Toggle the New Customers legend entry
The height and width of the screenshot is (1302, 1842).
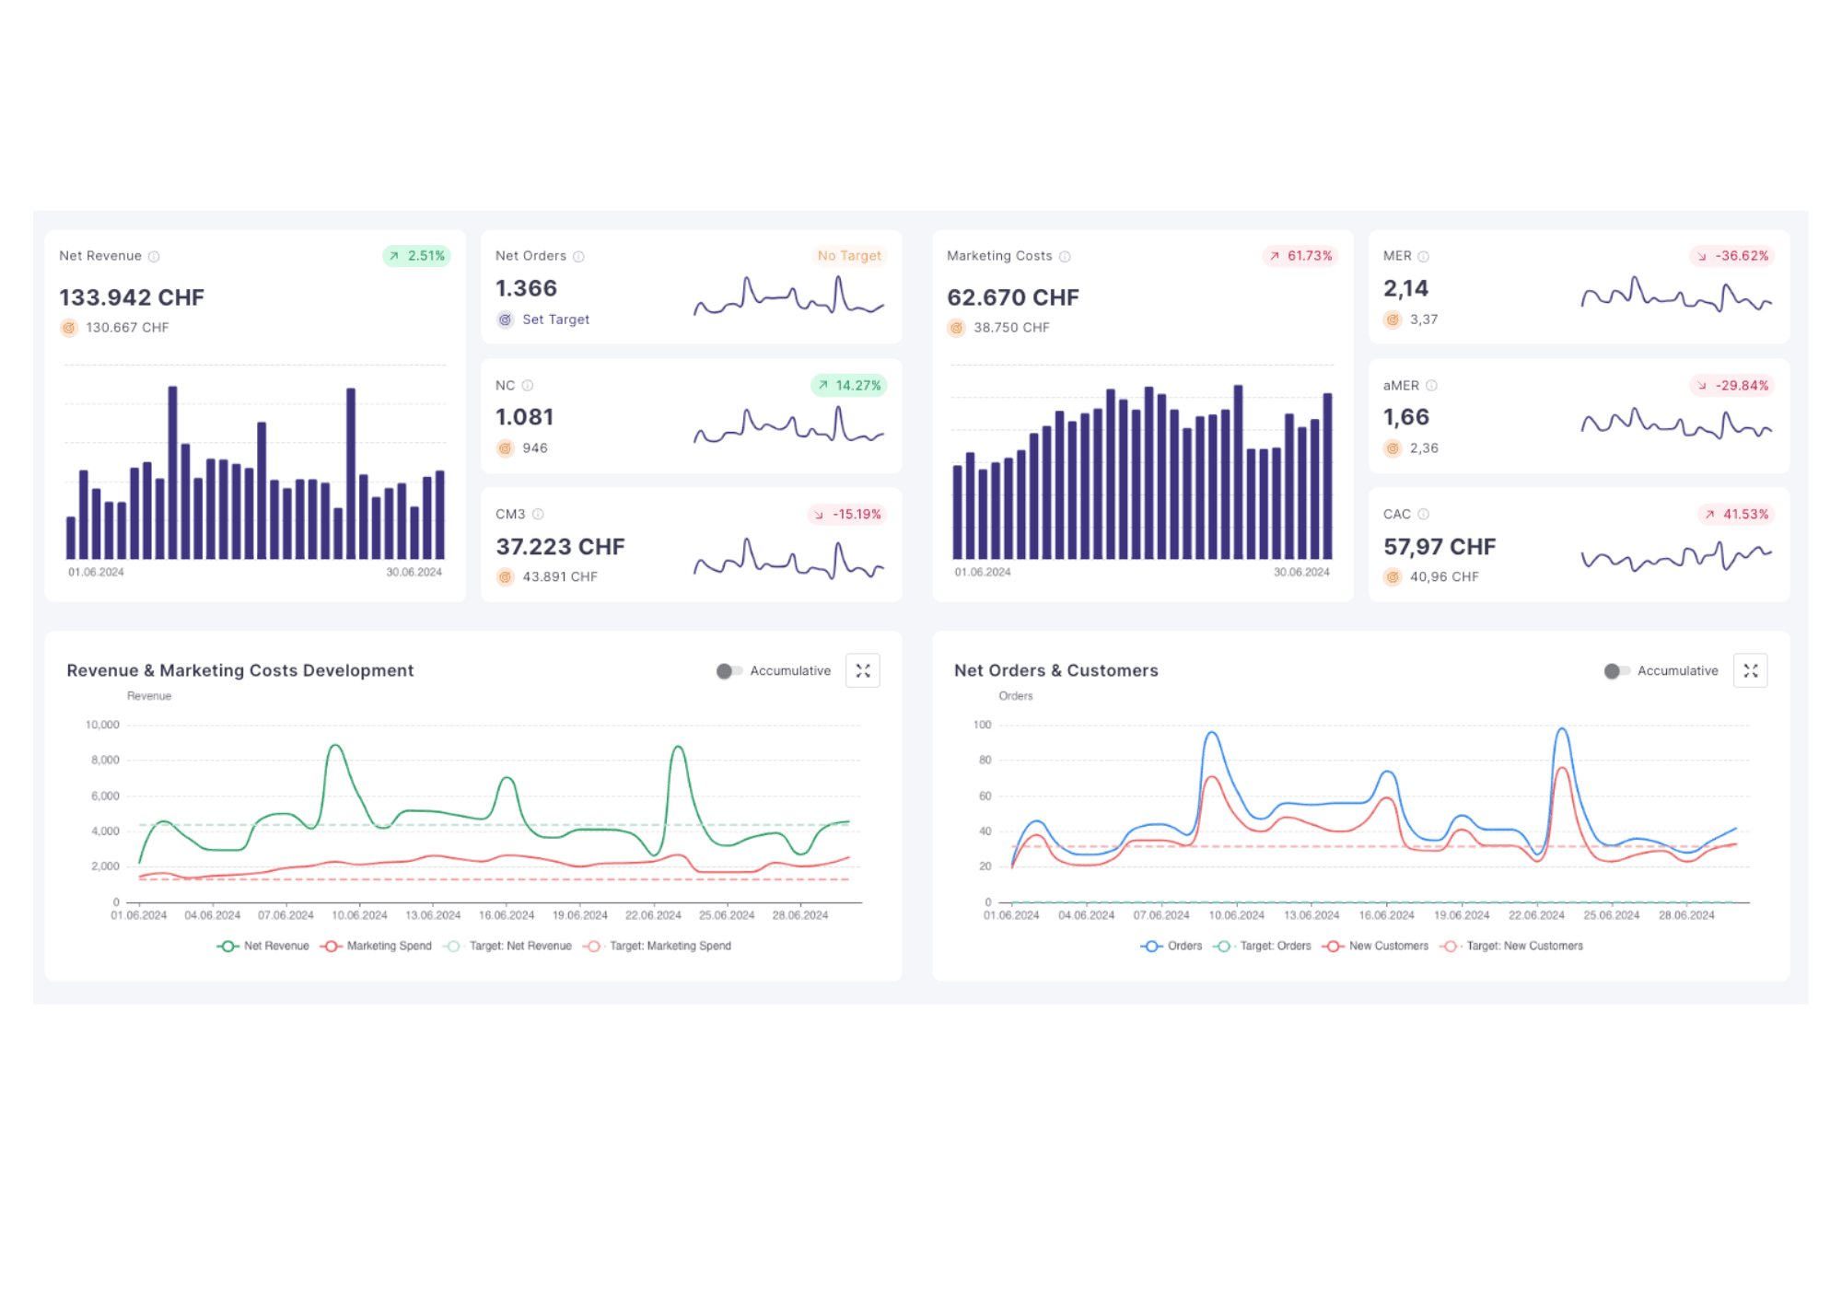(x=1377, y=946)
